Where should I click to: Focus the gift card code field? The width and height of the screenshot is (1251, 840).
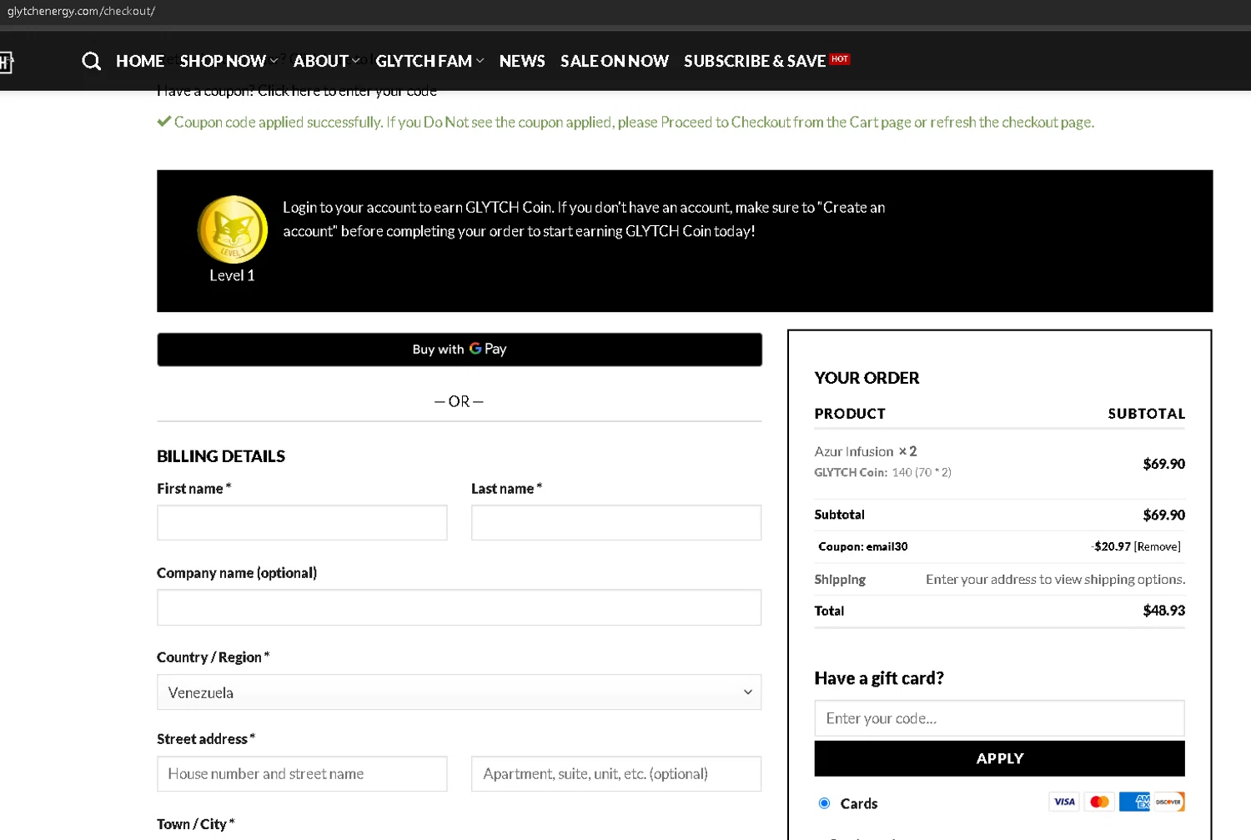point(999,718)
